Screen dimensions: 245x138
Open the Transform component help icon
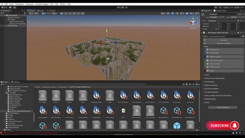pos(238,21)
